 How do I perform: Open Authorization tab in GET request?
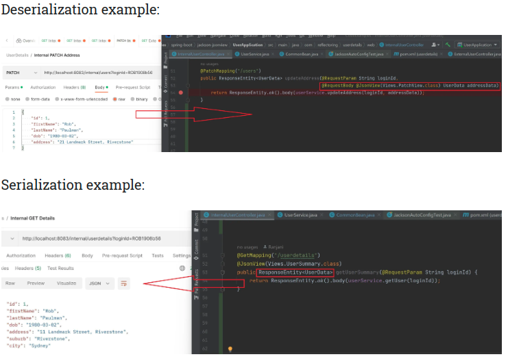pyautogui.click(x=21, y=256)
